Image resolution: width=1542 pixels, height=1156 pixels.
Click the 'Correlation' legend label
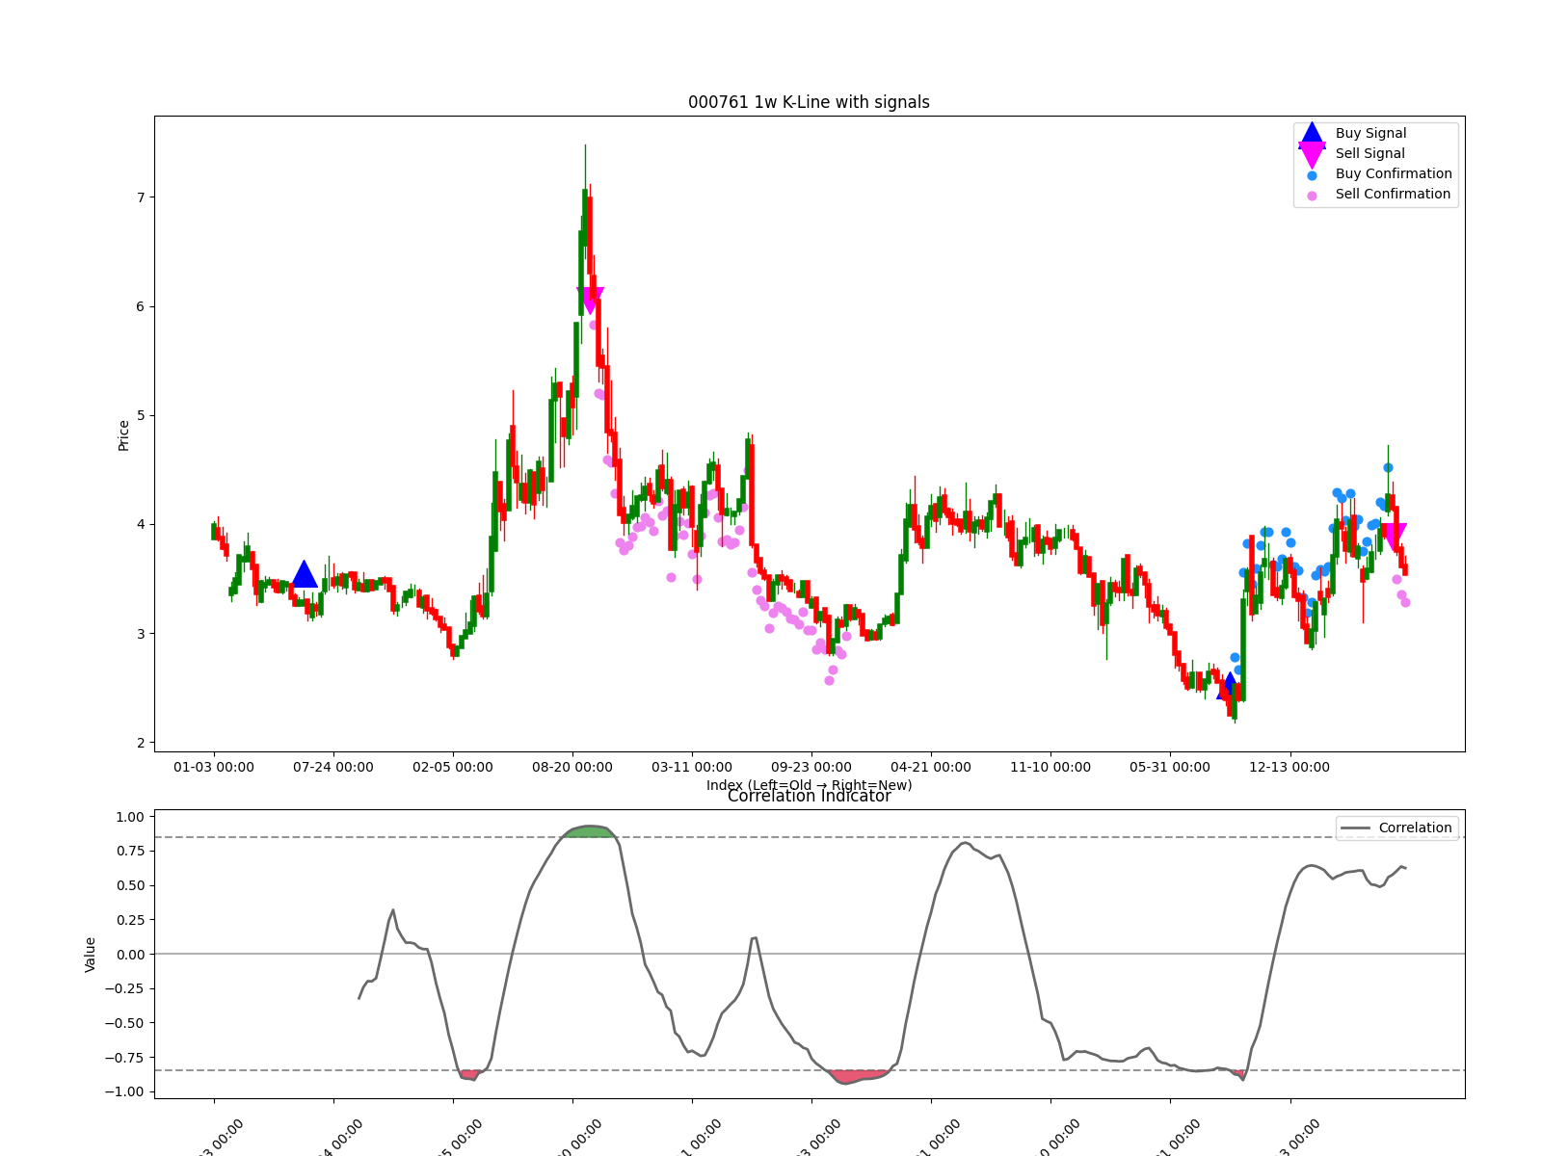click(1415, 828)
